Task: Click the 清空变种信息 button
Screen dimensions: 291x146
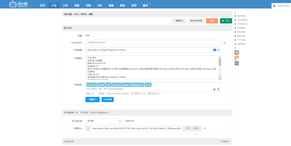Action: [196, 21]
